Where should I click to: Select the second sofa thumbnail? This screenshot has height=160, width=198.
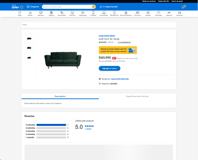[29, 48]
